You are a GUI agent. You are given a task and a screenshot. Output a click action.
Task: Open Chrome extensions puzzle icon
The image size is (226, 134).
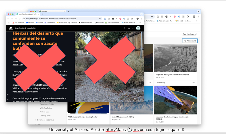132,19
